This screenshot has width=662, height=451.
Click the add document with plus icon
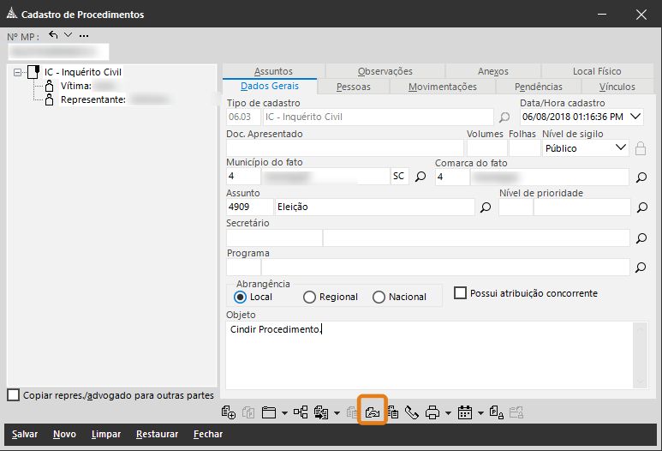tap(229, 412)
